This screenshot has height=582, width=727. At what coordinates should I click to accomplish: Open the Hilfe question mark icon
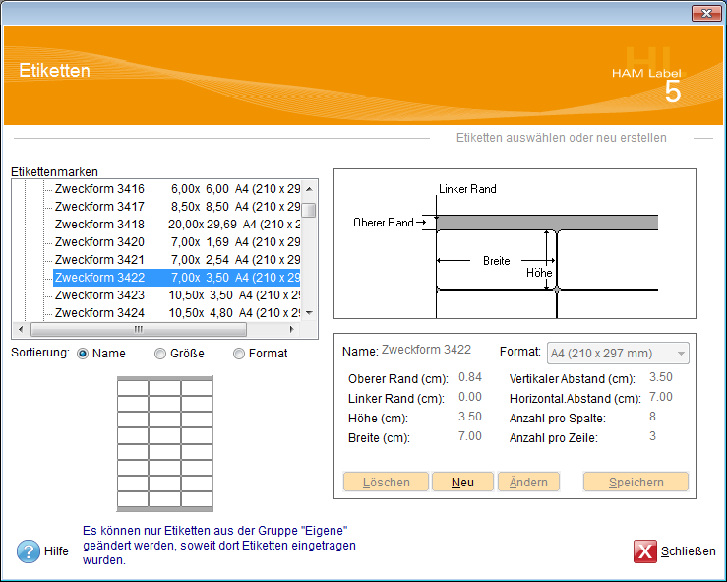[x=29, y=551]
